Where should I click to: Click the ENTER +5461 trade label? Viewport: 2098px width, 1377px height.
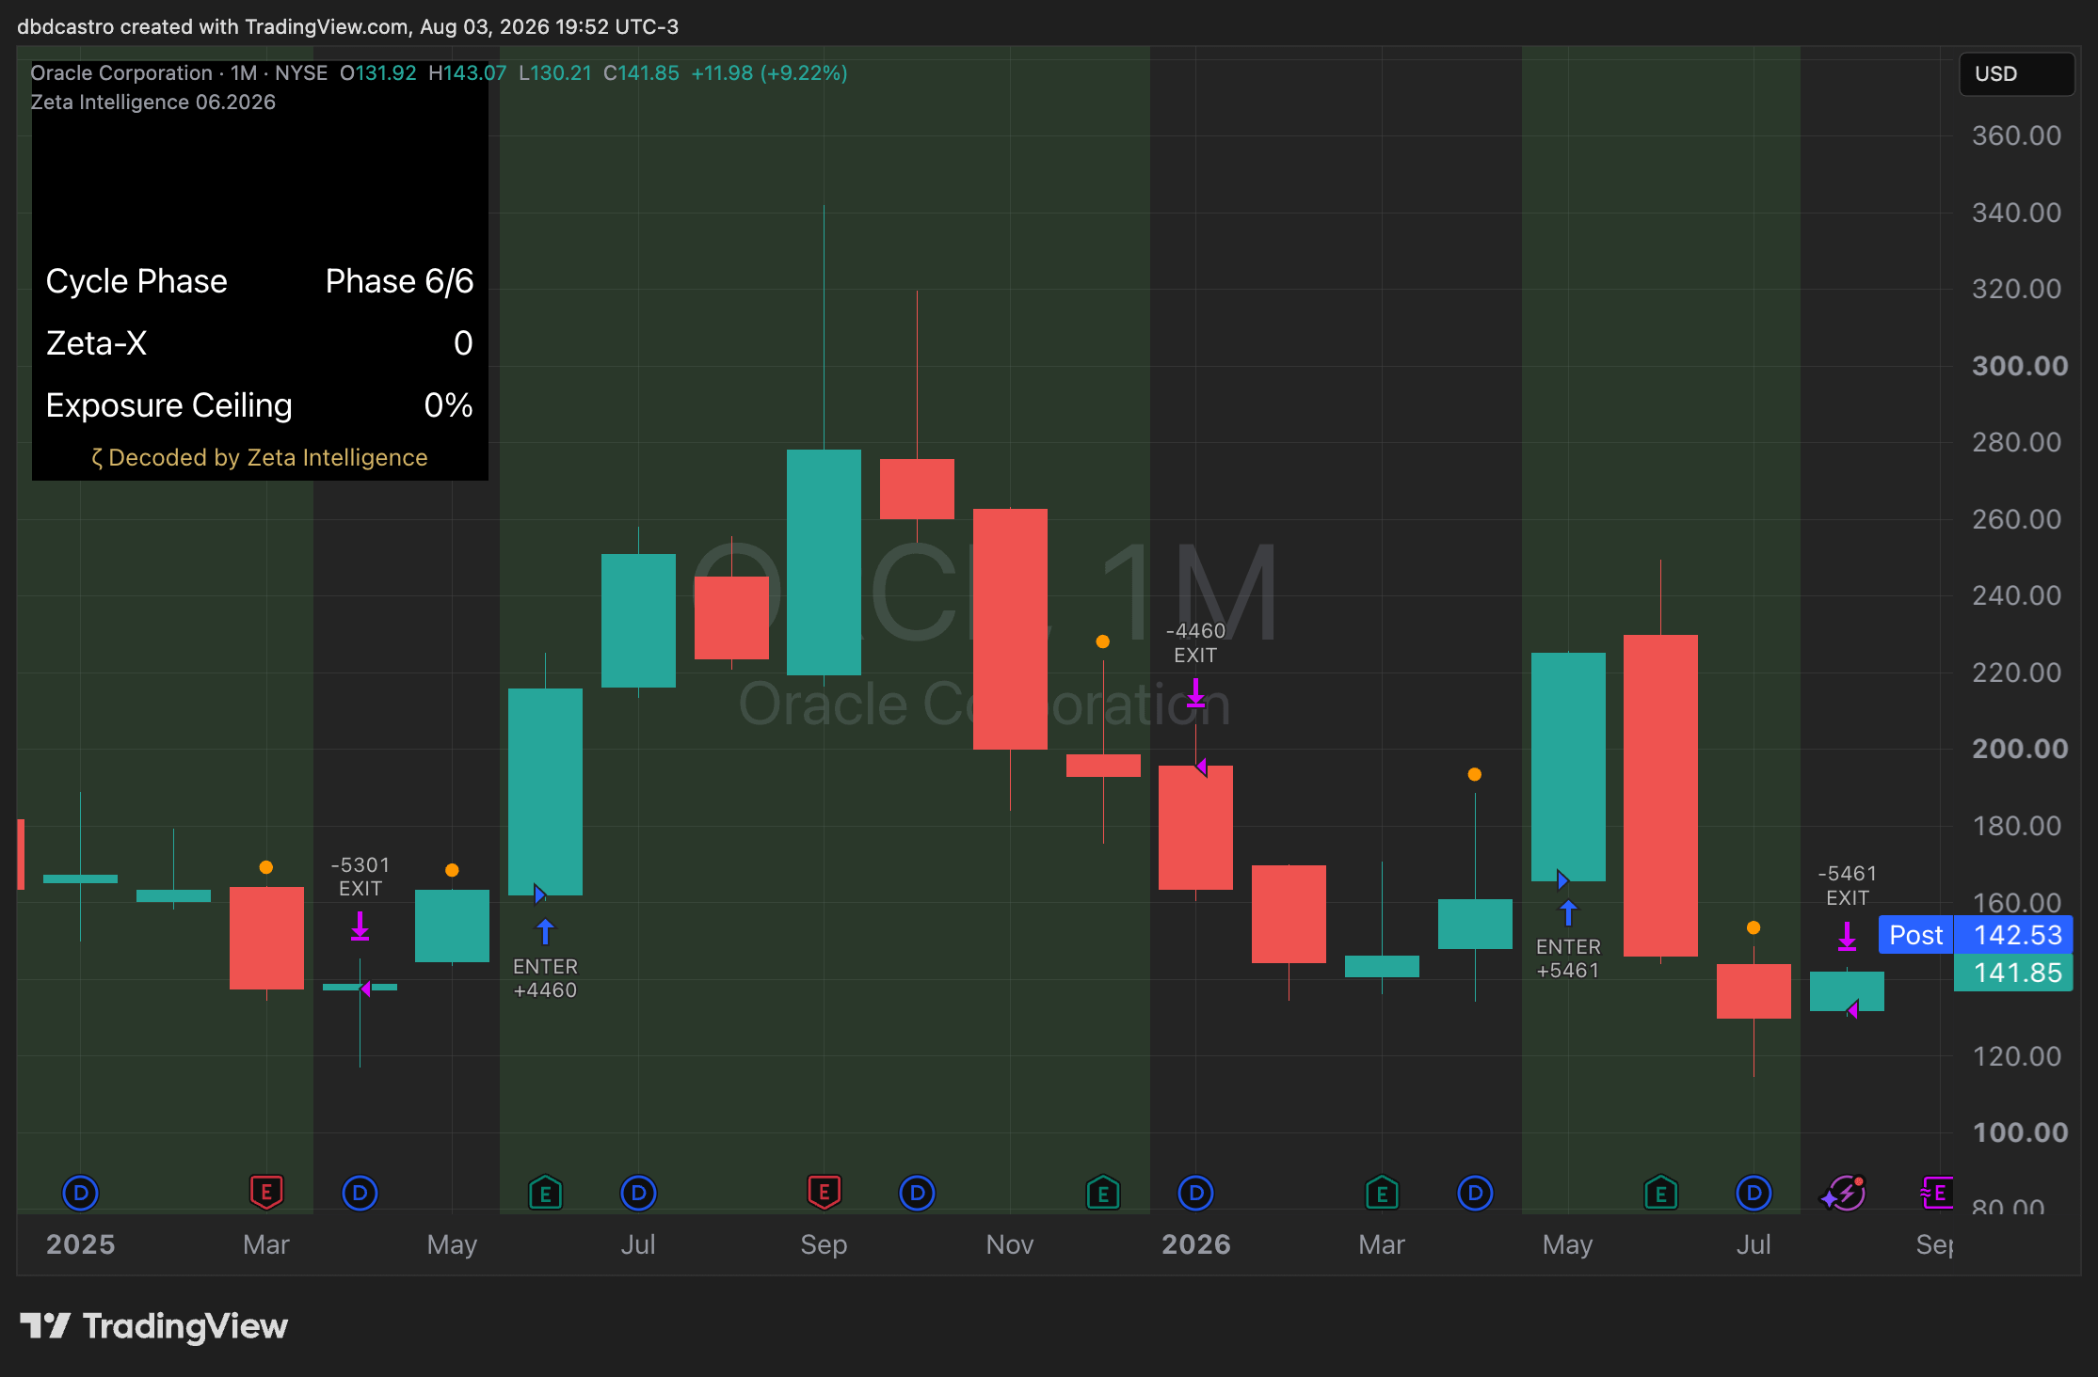(x=1568, y=958)
